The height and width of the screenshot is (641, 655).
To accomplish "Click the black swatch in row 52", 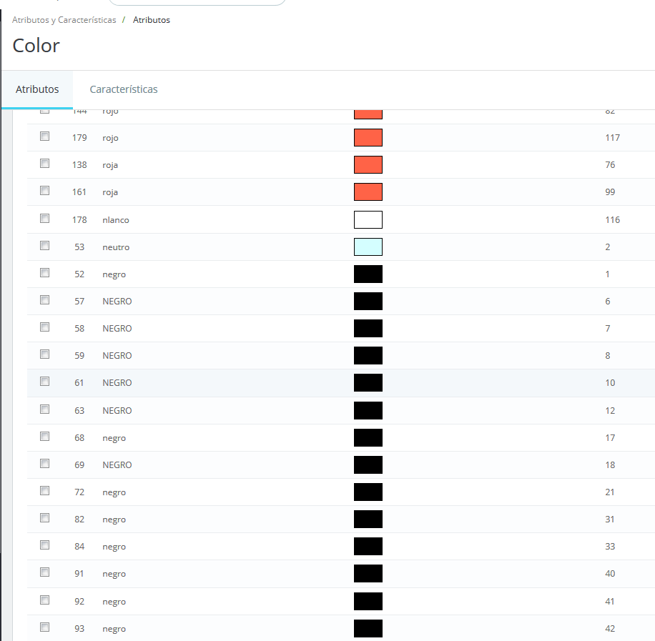I will tap(368, 274).
